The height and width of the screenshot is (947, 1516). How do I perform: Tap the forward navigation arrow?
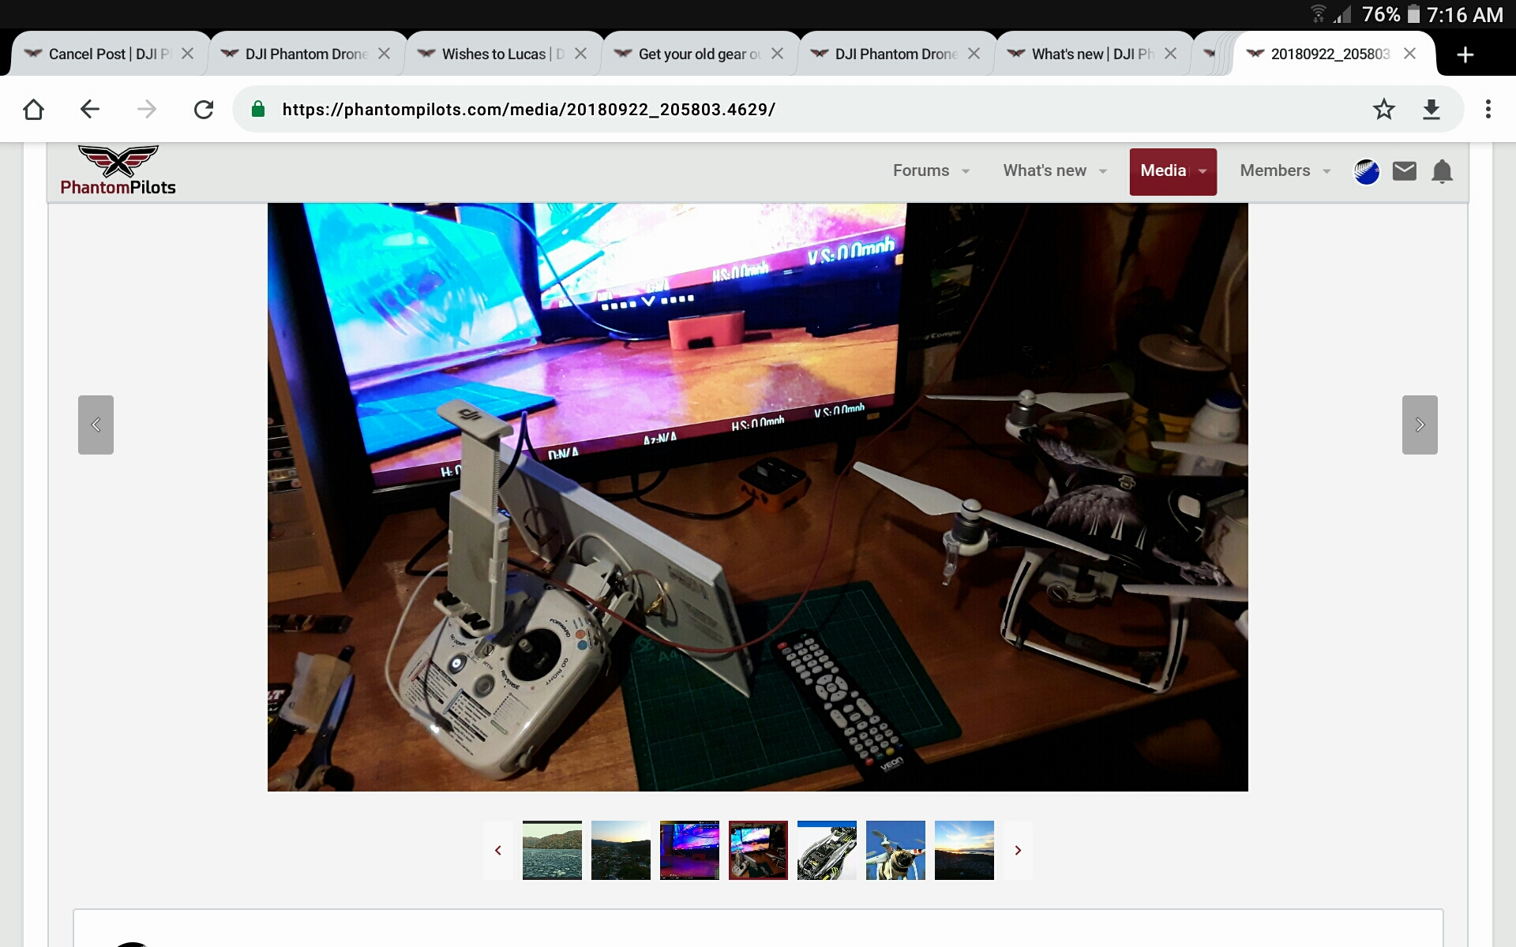coord(147,109)
